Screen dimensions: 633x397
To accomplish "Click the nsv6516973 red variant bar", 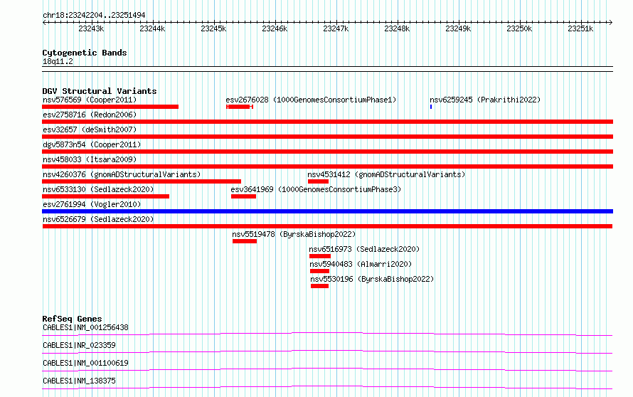I will tap(320, 256).
